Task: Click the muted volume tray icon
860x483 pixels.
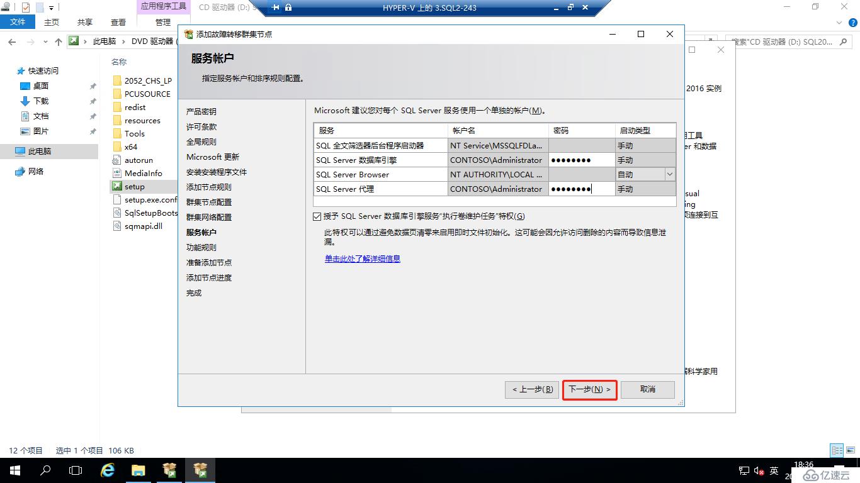Action: (x=758, y=471)
